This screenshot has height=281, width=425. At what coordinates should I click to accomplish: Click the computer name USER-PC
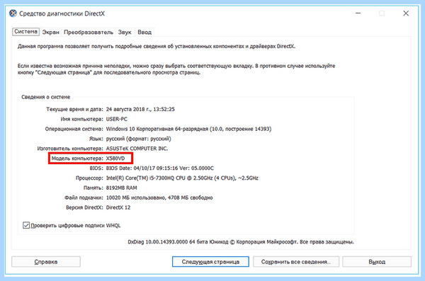click(x=117, y=119)
